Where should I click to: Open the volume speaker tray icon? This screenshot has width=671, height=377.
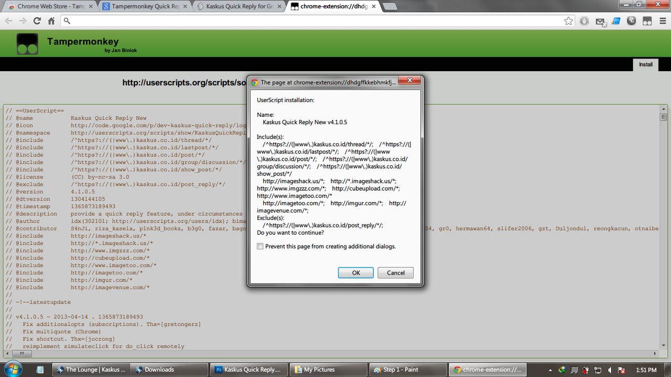[610, 370]
